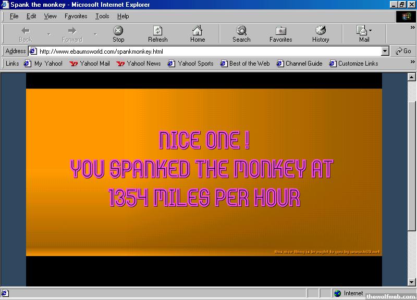Expand the Forward button history dropdown arrow
Screen dimensions: 417x300
(x=95, y=34)
